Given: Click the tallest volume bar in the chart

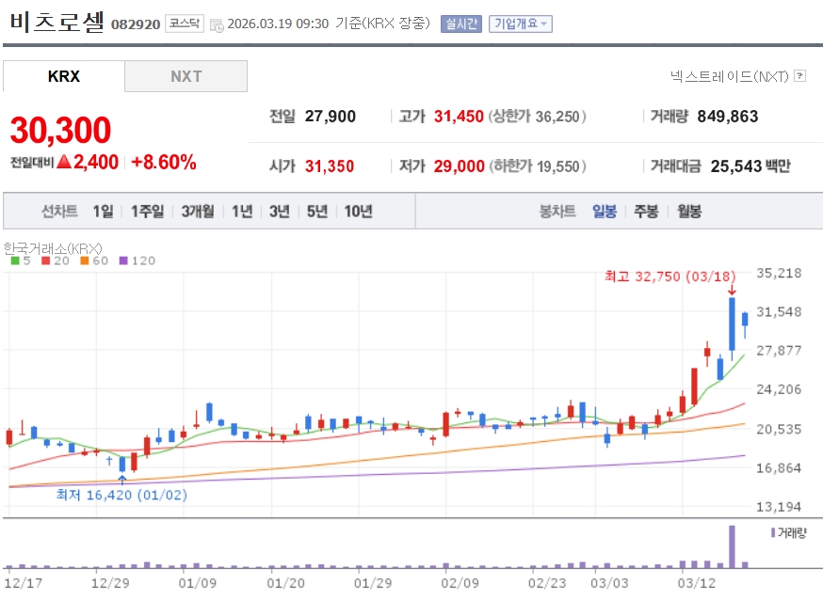Looking at the screenshot, I should click(x=732, y=546).
